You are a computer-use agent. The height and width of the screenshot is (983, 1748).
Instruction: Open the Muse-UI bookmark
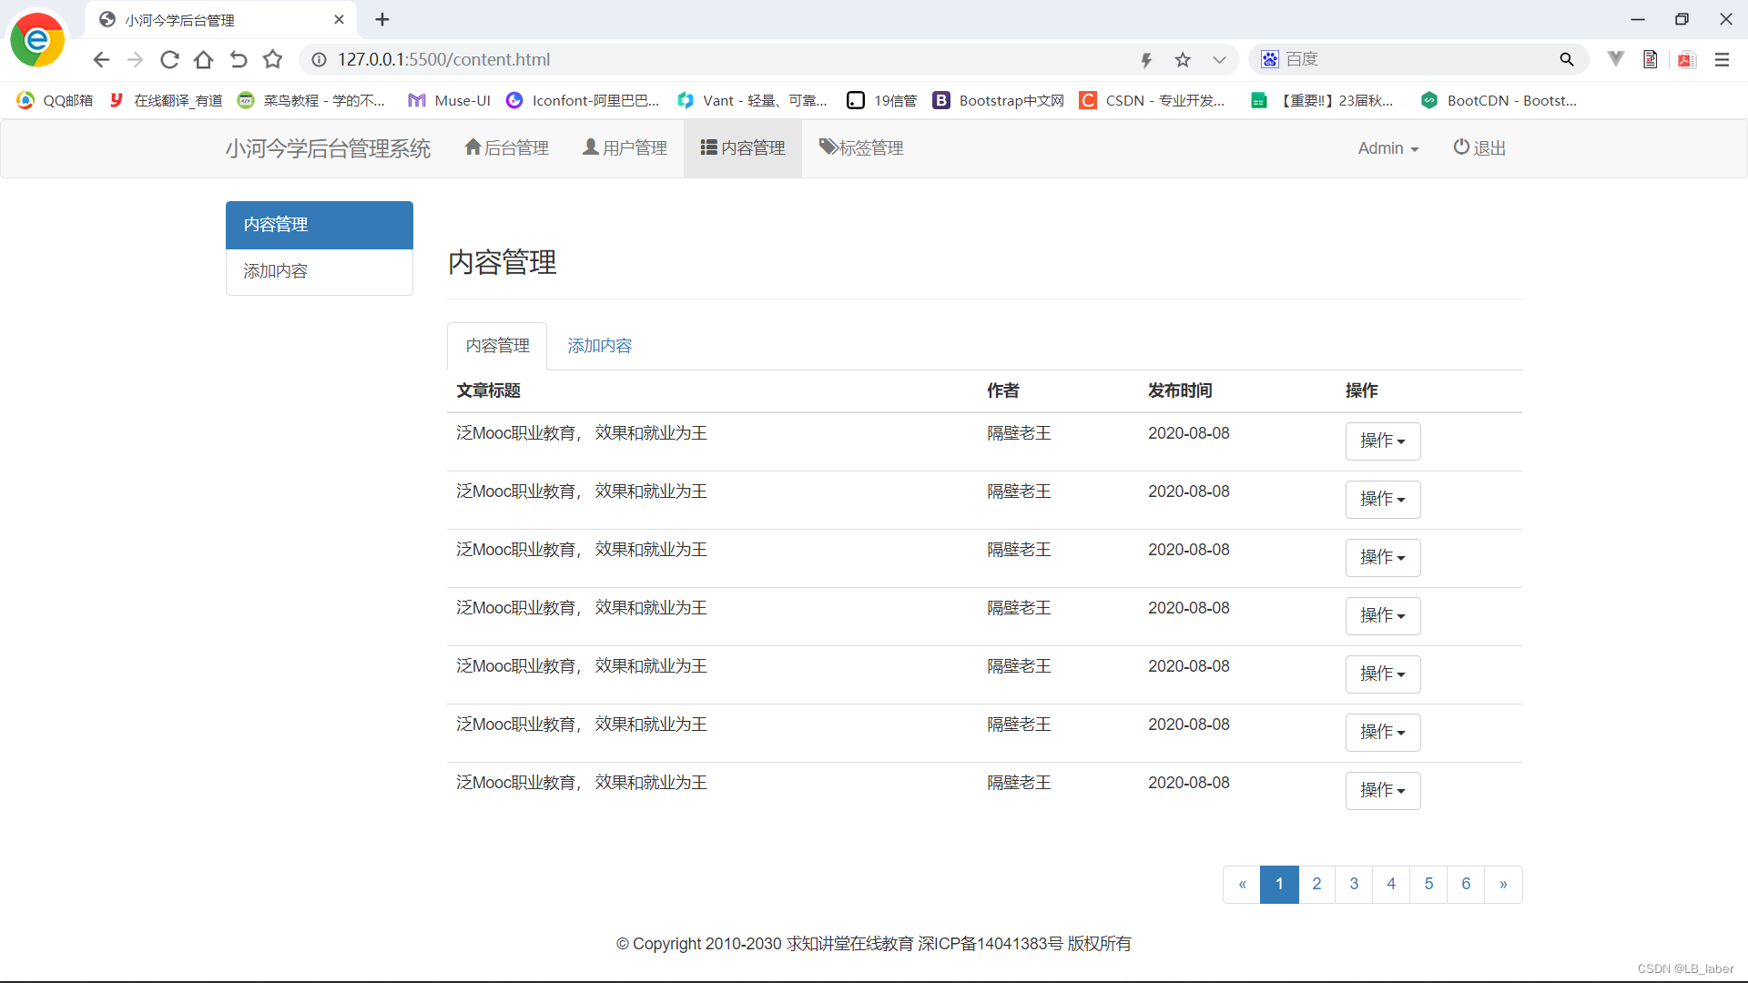pos(449,100)
